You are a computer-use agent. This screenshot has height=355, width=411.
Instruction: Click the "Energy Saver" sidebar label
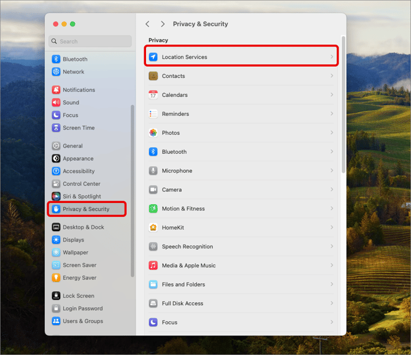79,278
